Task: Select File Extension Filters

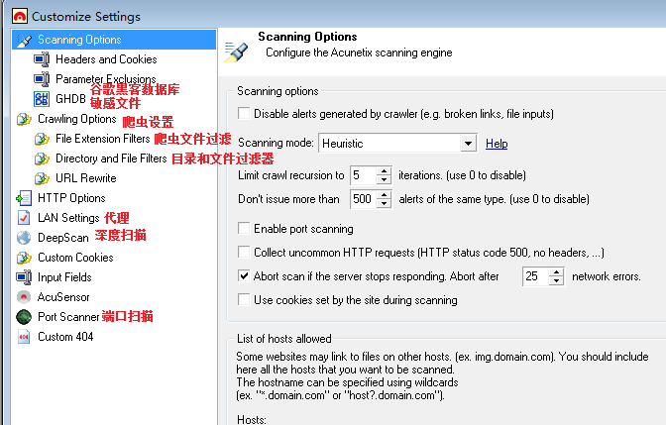Action: (x=103, y=139)
